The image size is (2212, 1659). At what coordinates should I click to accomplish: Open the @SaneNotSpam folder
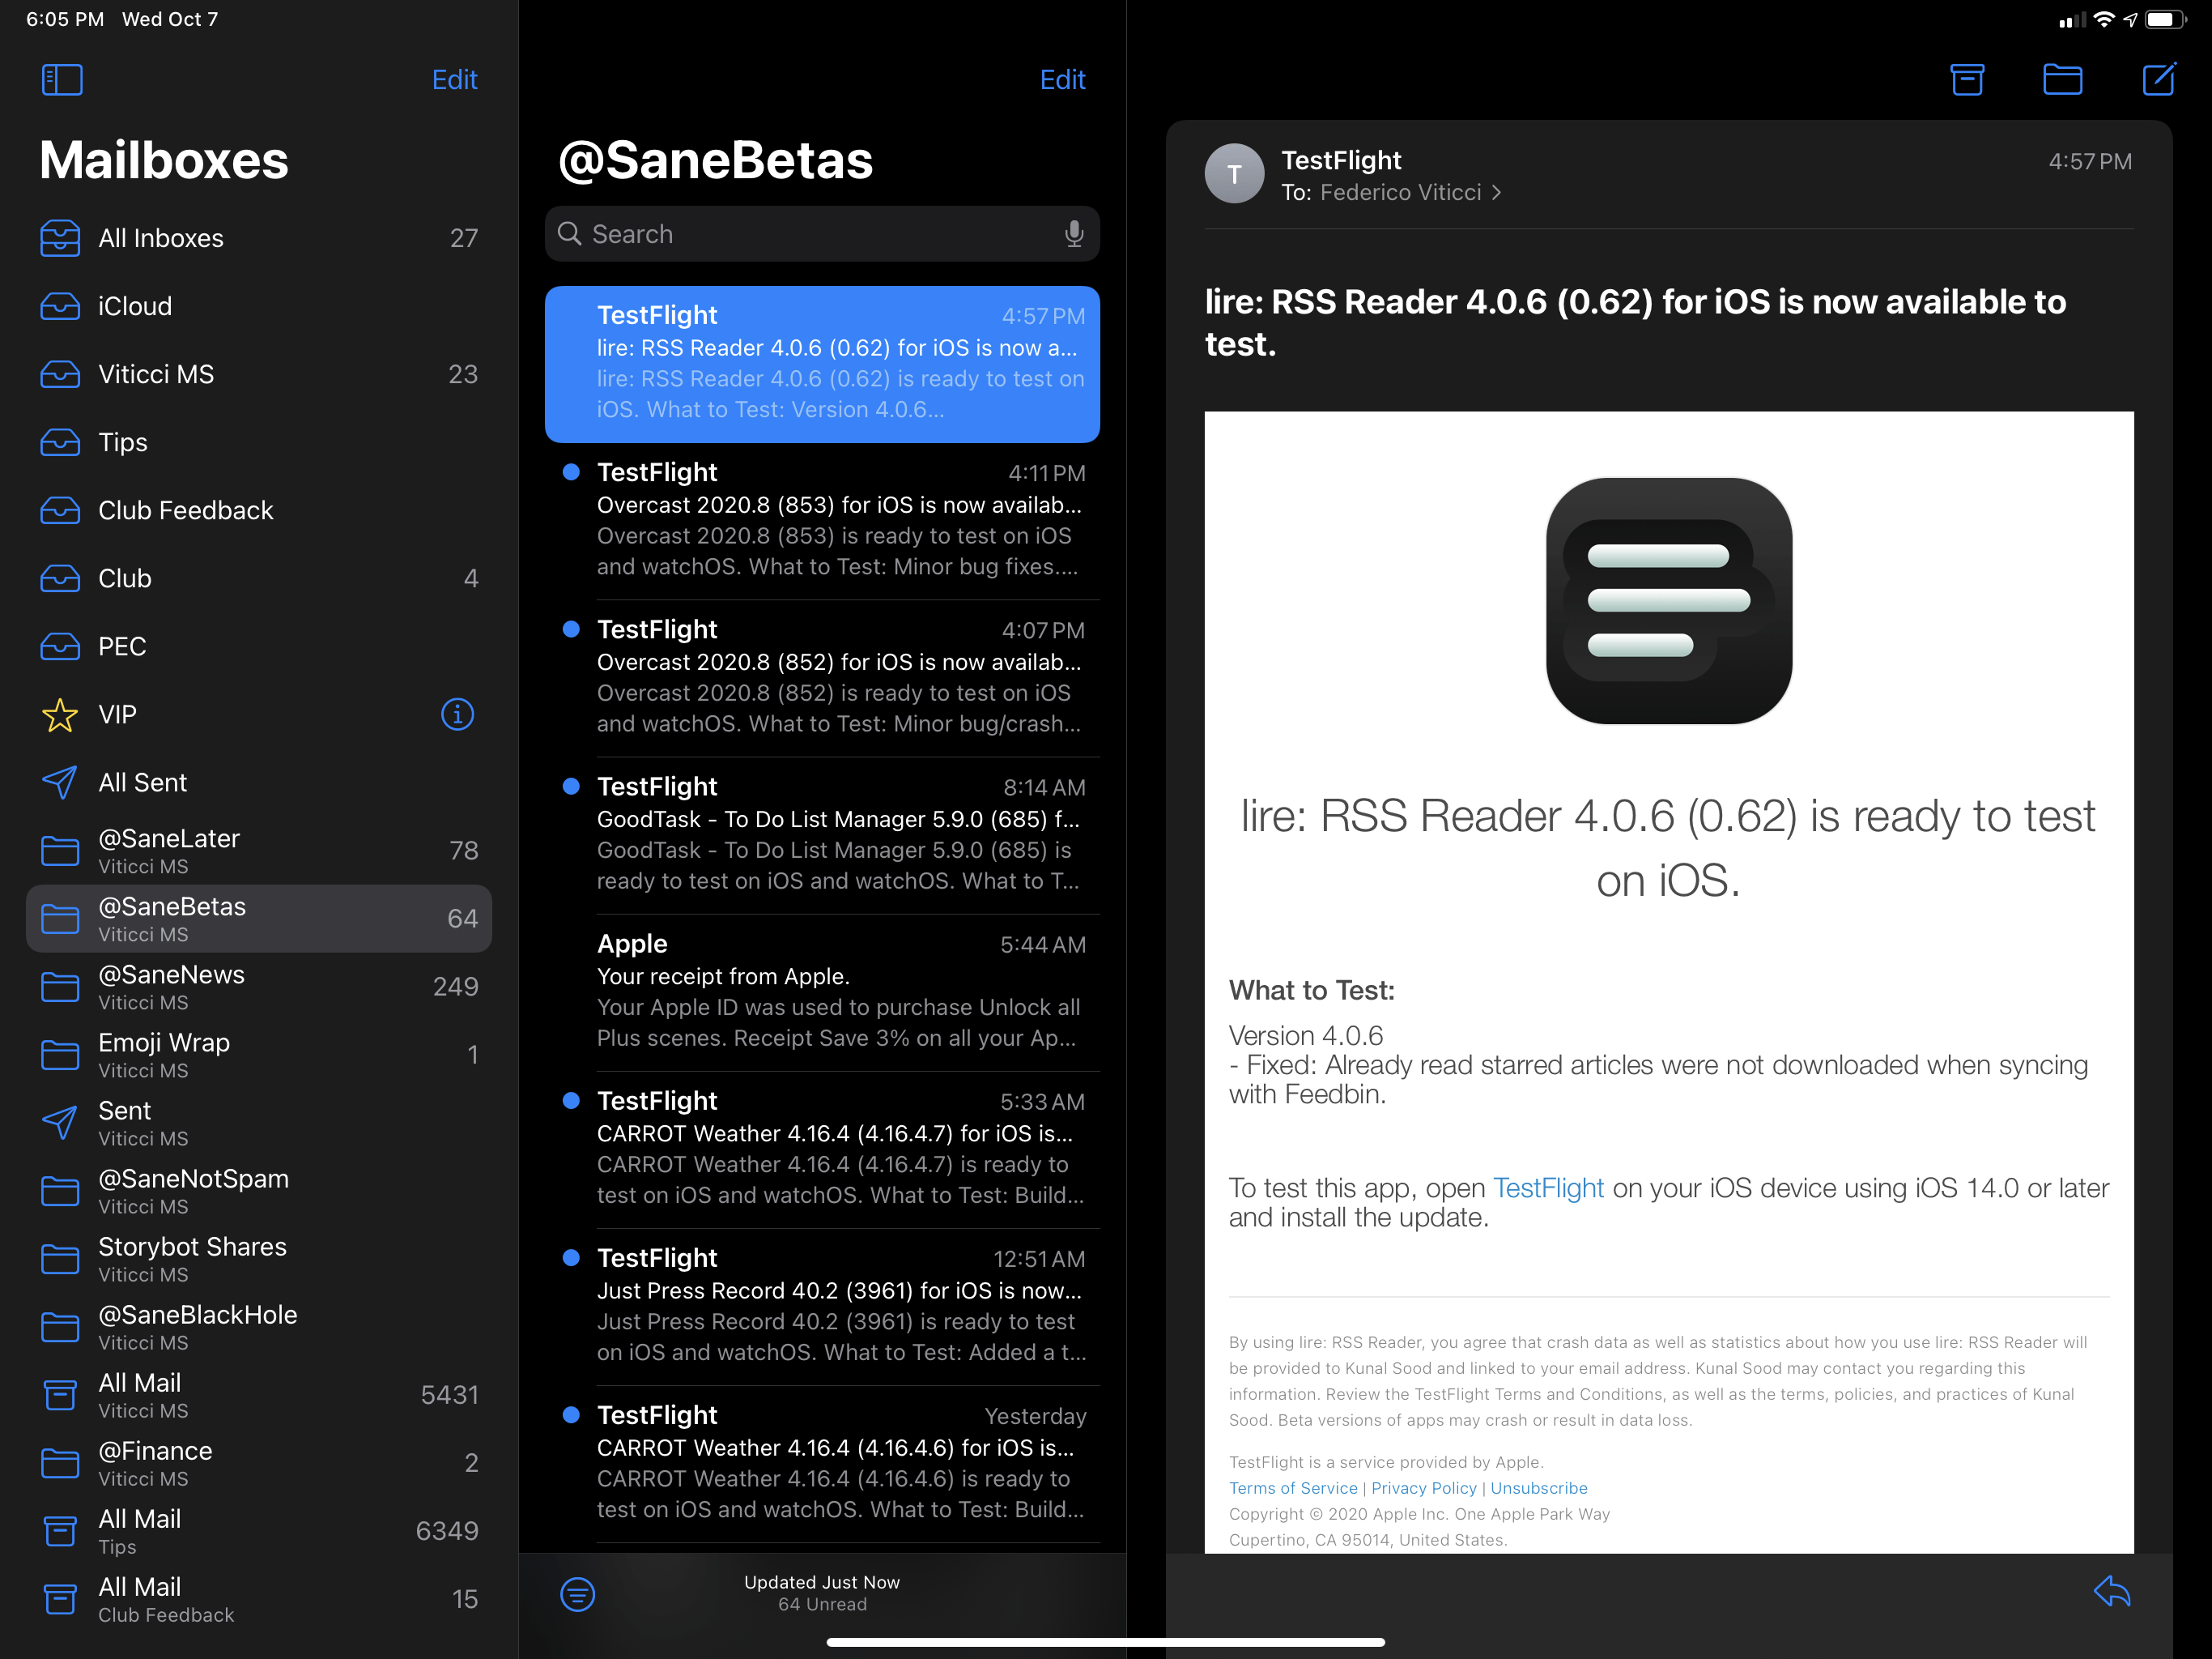pos(259,1191)
